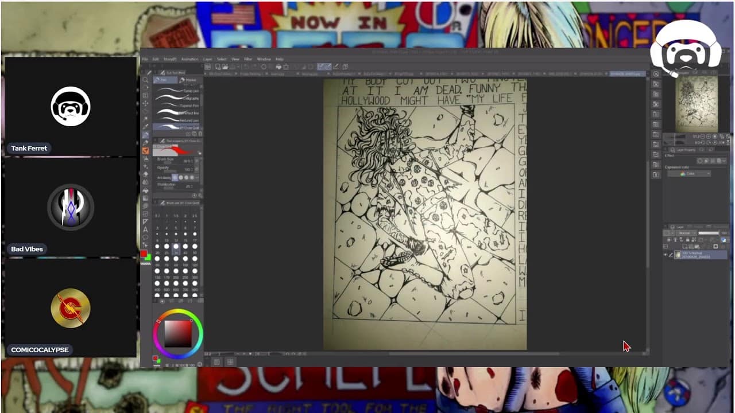735x413 pixels.
Task: Activate the orange Eraser tool icon
Action: pos(146,150)
